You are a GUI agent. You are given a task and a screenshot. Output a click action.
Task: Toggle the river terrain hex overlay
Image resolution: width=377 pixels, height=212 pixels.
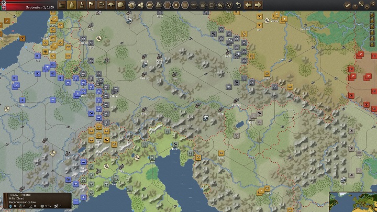click(132, 5)
